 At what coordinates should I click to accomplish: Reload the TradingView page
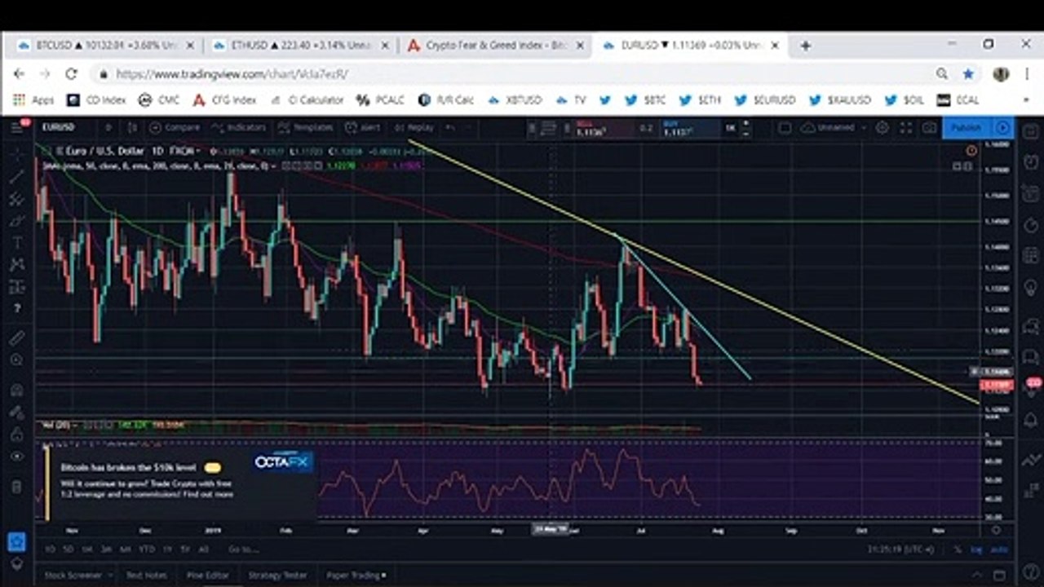click(x=71, y=73)
